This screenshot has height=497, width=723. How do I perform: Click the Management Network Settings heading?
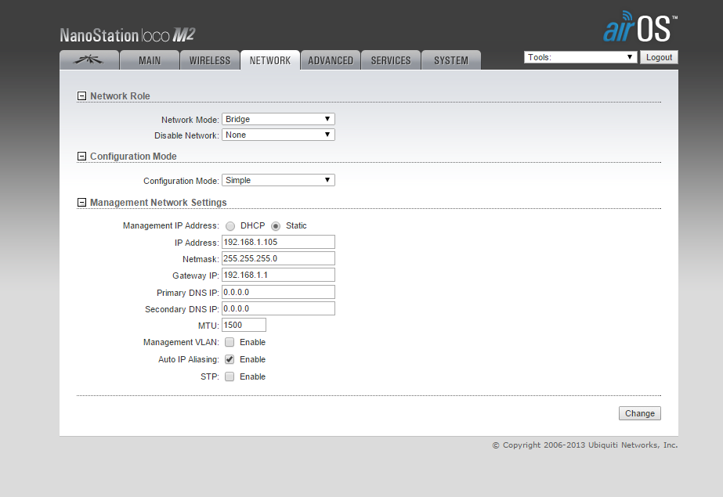click(158, 202)
